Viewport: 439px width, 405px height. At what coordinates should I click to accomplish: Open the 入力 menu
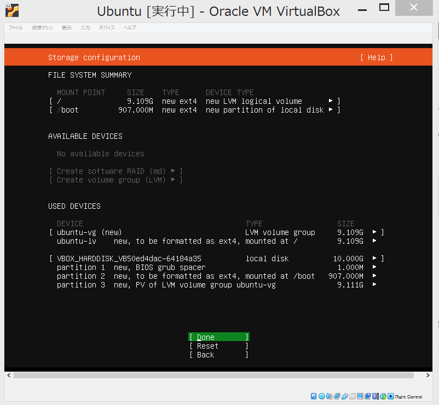(x=85, y=27)
